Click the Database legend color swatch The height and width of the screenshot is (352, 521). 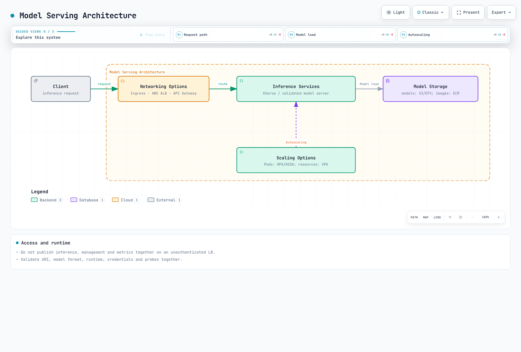tap(74, 200)
